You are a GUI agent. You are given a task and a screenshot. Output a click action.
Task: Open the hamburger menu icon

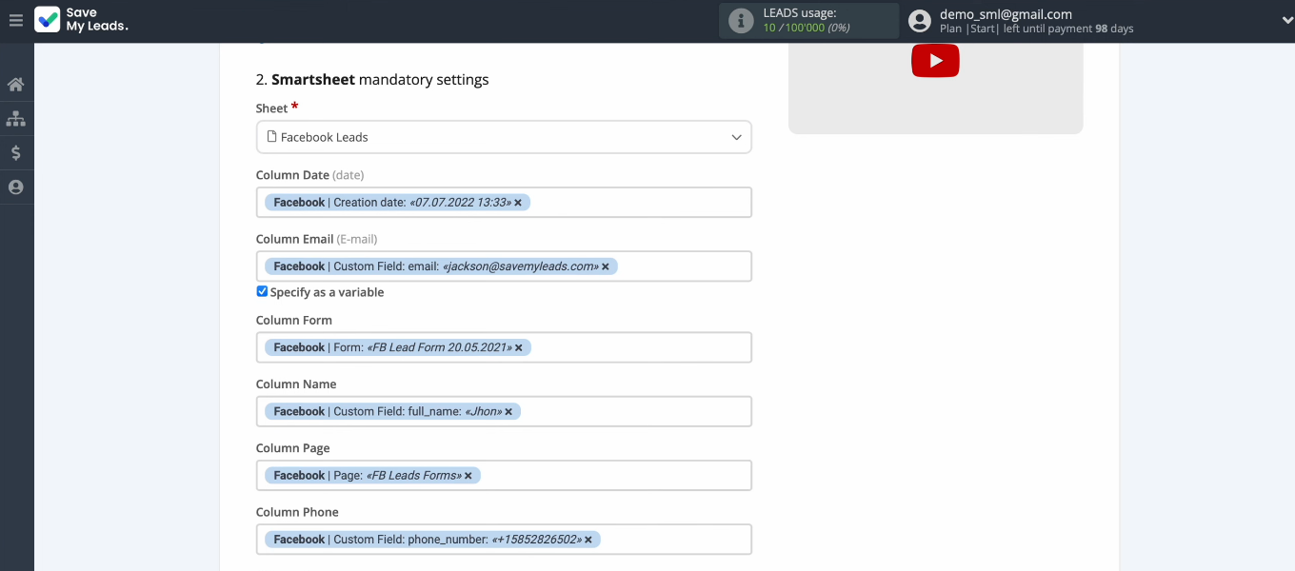(15, 20)
